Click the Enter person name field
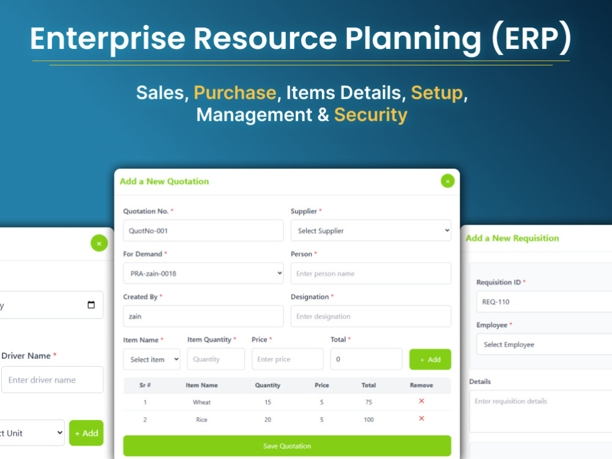Screen dimensions: 612x459 [371, 273]
